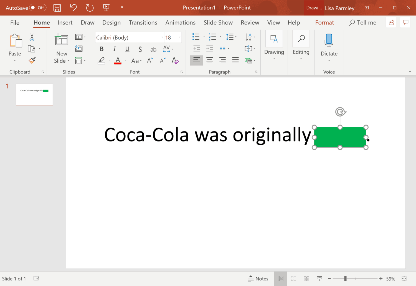Image resolution: width=416 pixels, height=286 pixels.
Task: Copy the selection
Action: click(x=32, y=49)
